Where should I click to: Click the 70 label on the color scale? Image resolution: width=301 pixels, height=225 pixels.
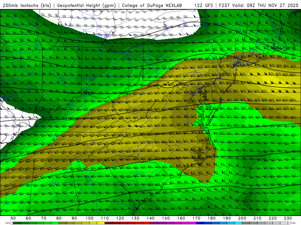44,218
